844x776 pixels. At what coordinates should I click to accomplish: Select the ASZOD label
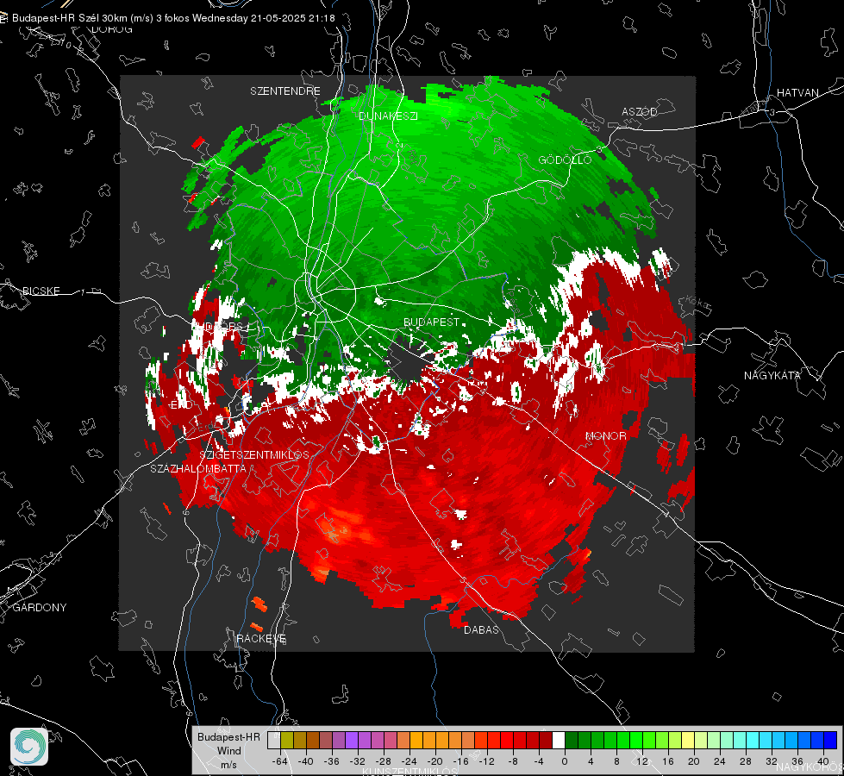(x=640, y=111)
